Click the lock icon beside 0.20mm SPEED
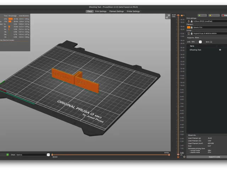The height and width of the screenshot is (170, 227). (x=192, y=21)
